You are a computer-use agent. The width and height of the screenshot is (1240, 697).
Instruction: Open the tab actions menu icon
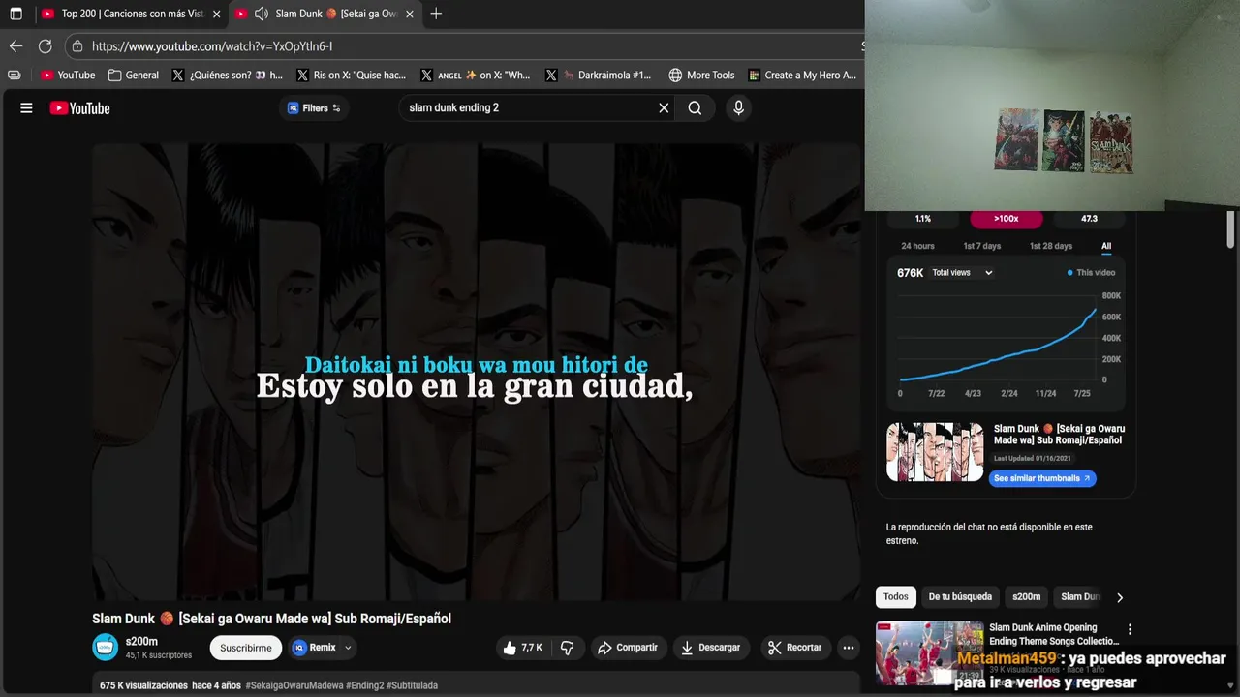coord(15,14)
